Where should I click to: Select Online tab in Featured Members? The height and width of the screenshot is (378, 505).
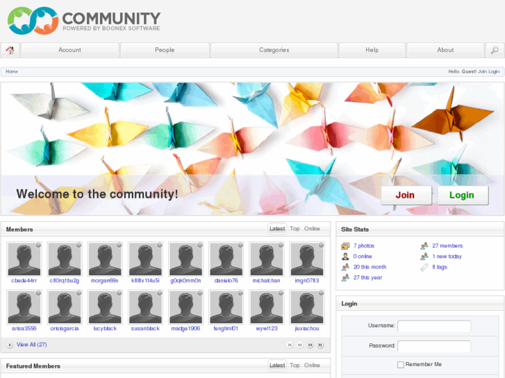pos(312,366)
